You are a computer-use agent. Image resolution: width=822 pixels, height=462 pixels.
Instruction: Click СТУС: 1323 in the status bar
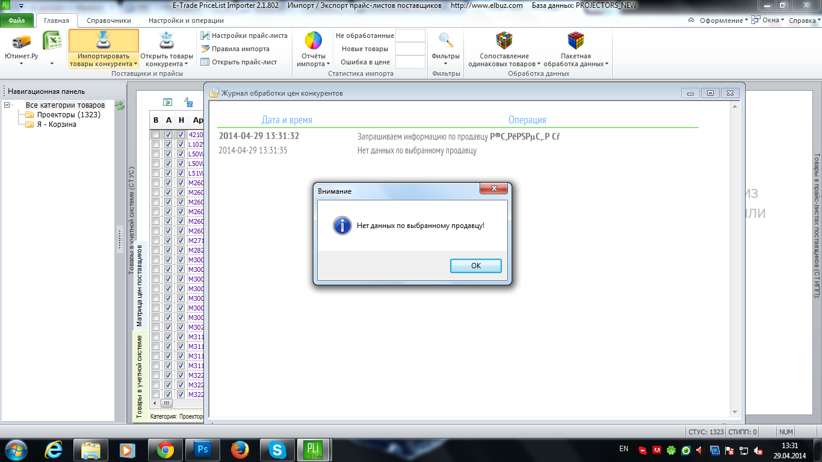(705, 432)
